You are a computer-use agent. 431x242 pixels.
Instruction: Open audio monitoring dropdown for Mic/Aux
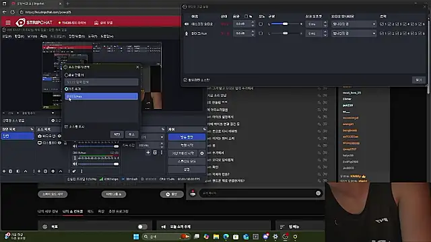point(354,34)
